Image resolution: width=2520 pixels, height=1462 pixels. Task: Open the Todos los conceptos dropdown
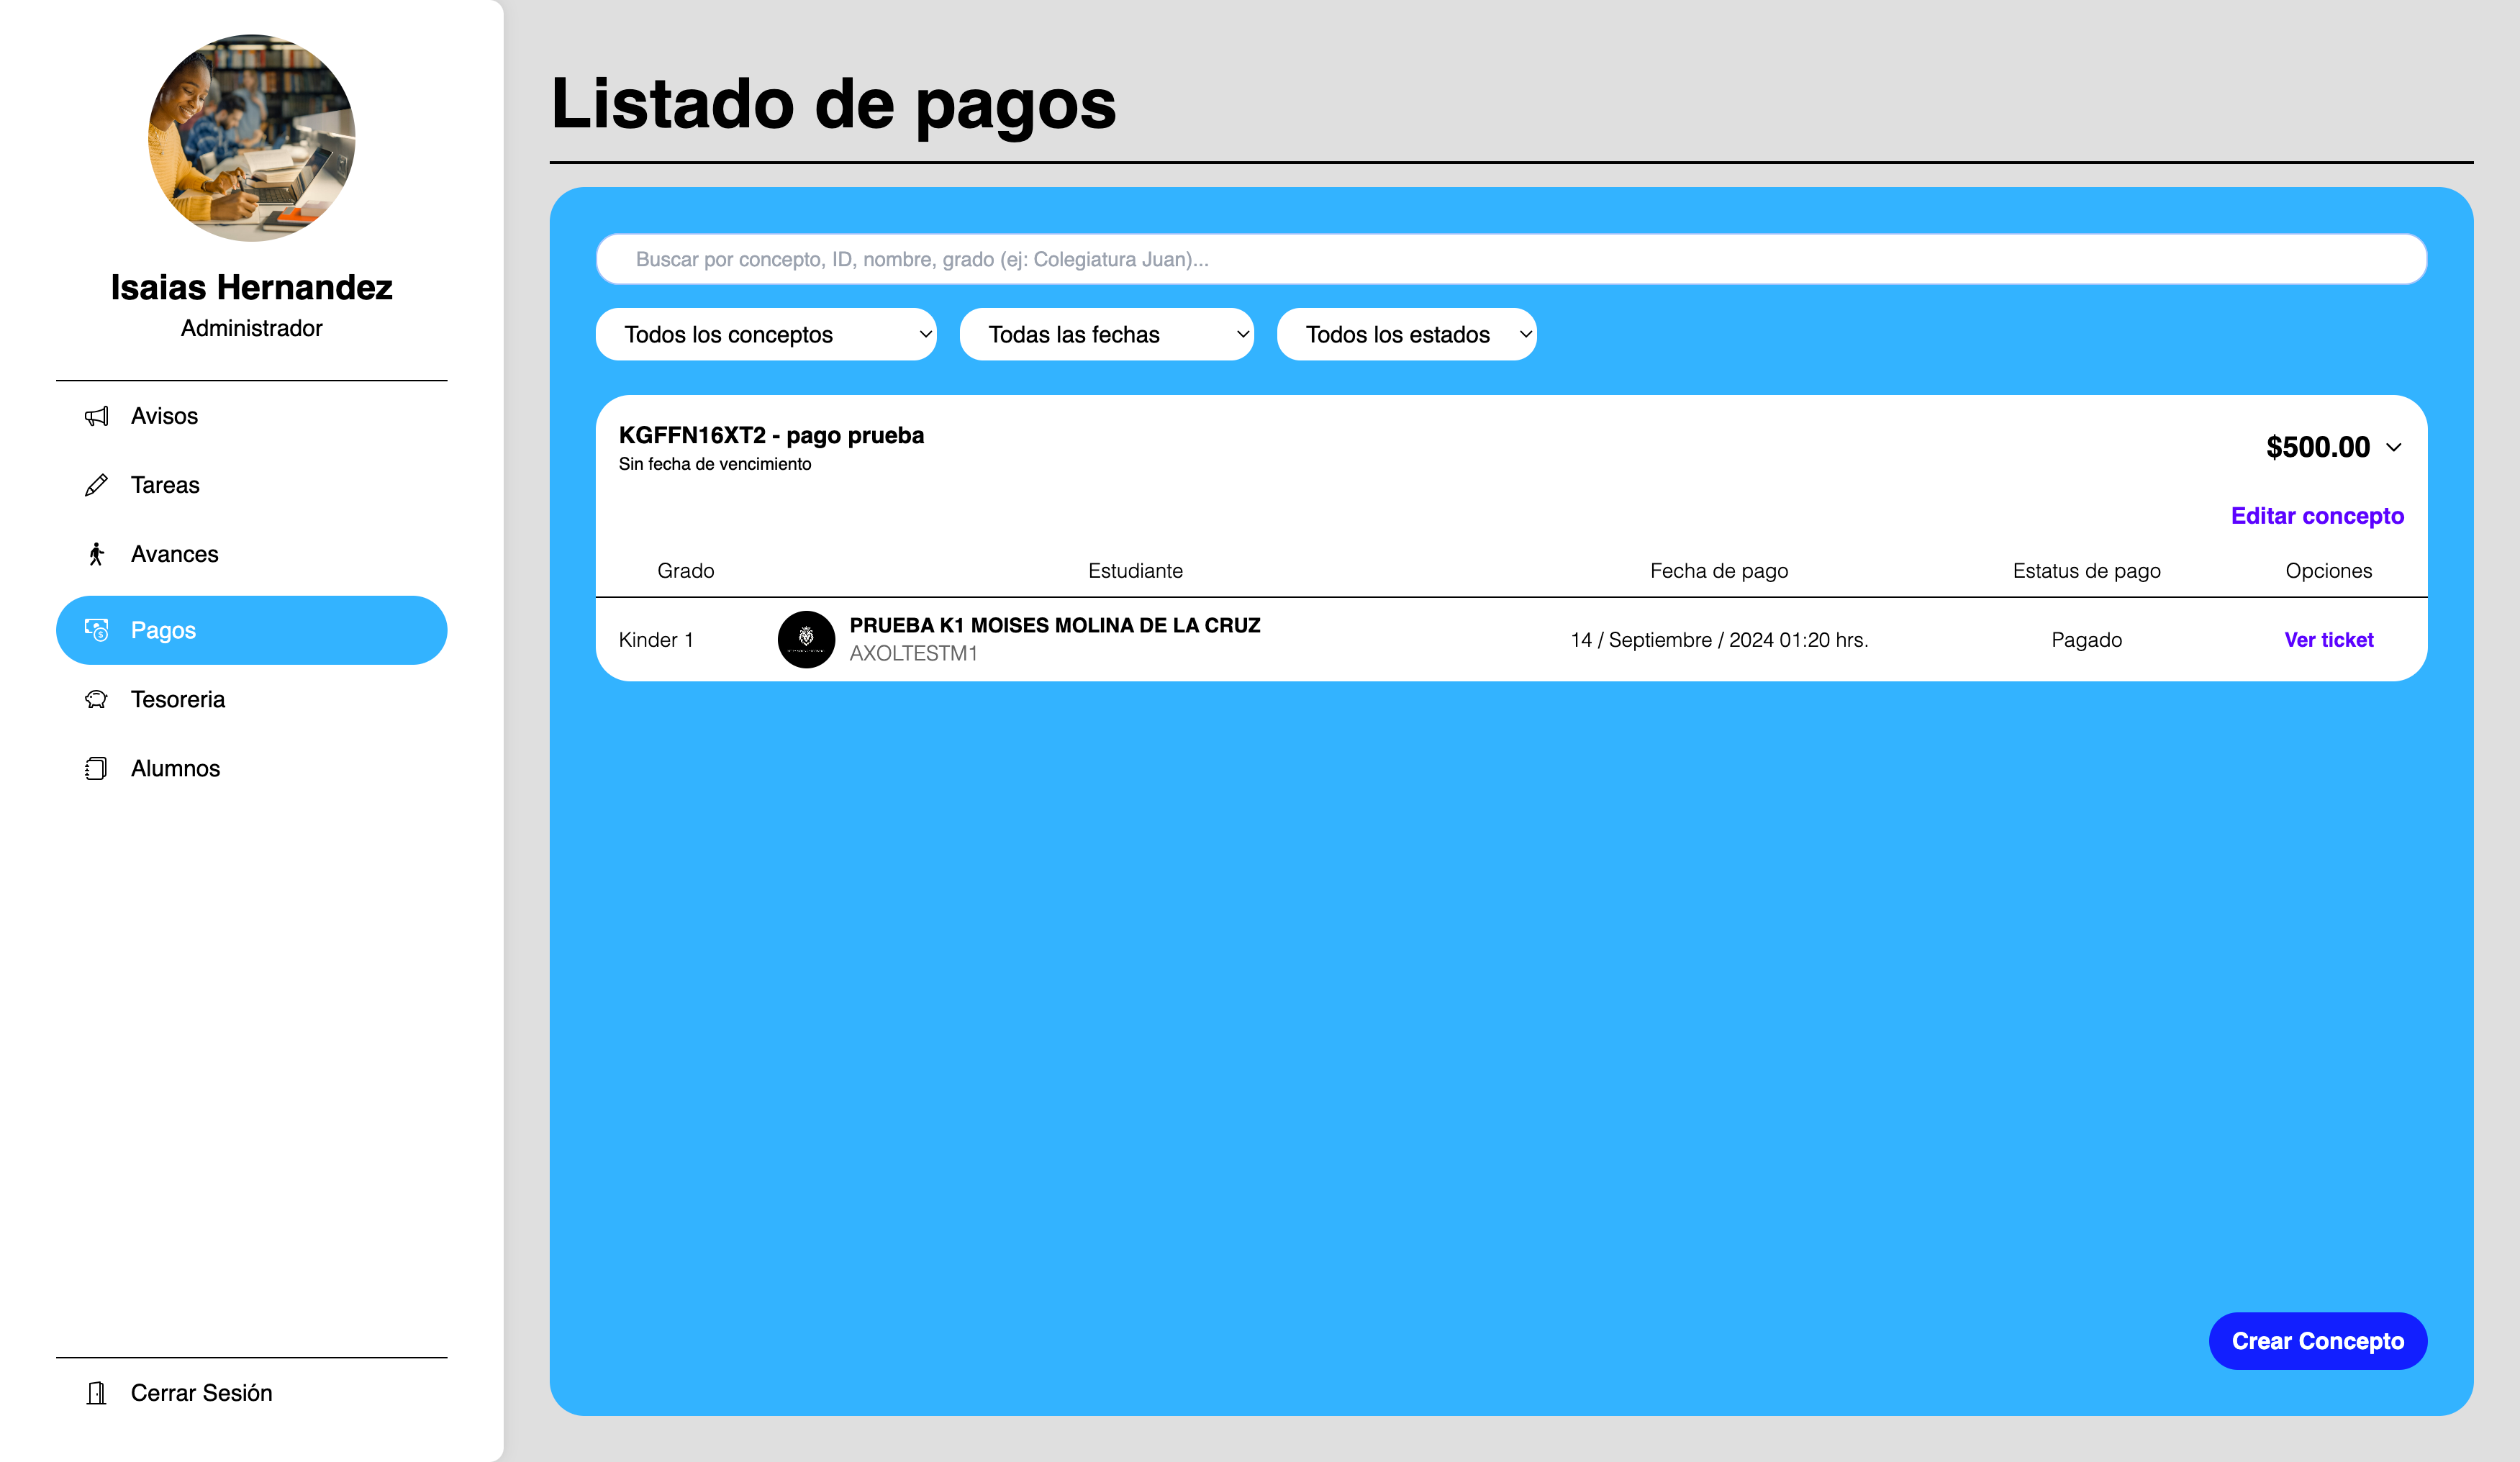pyautogui.click(x=766, y=334)
